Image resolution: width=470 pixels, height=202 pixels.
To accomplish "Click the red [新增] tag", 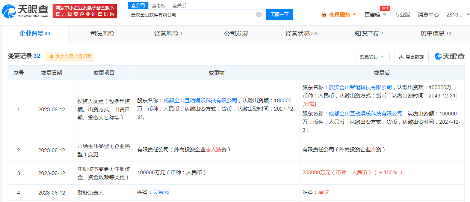I will (309, 104).
